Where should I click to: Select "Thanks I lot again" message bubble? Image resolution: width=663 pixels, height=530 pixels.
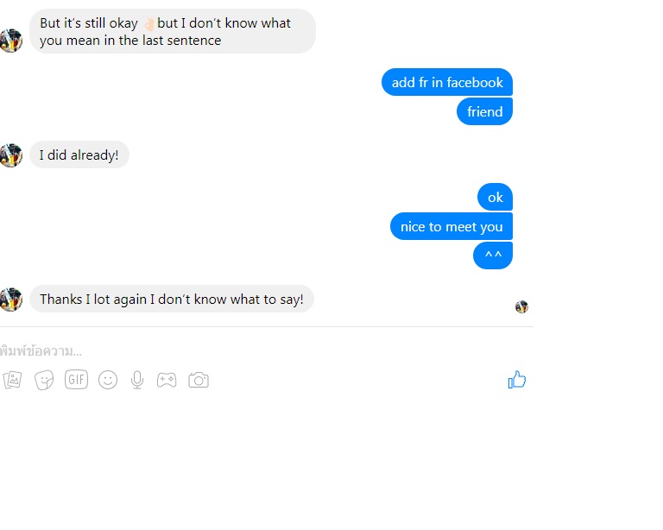coord(172,299)
